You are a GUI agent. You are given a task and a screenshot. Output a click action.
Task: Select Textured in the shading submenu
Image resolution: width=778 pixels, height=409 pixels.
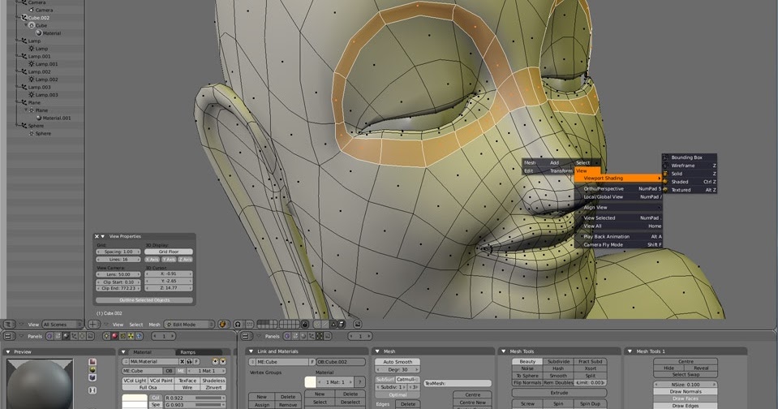click(x=690, y=190)
